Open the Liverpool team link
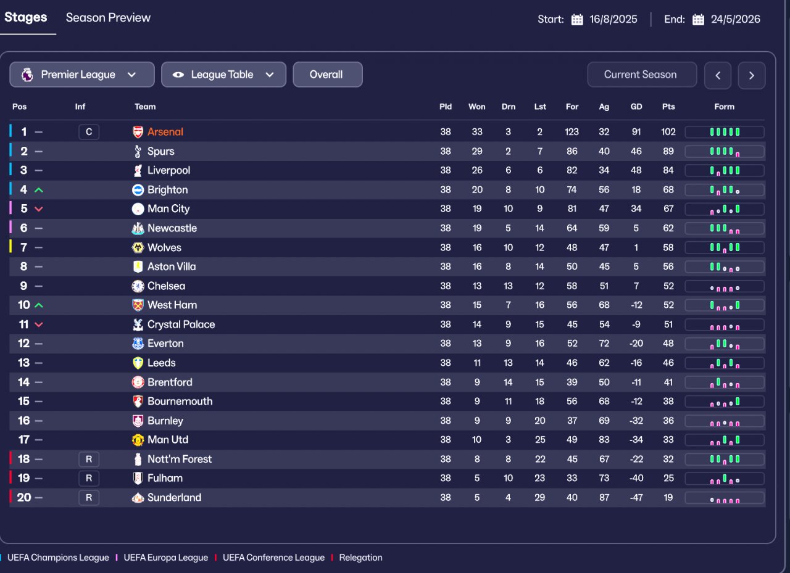The height and width of the screenshot is (573, 790). [x=168, y=170]
